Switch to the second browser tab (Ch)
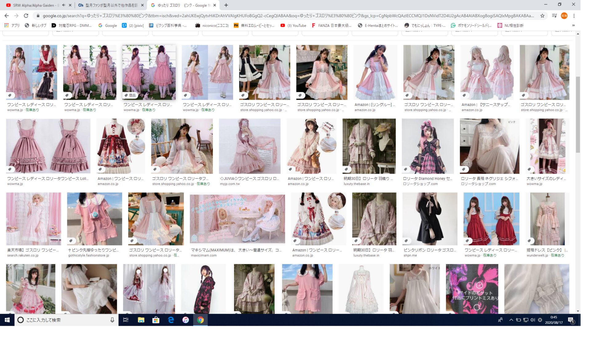The image size is (615, 338). (109, 5)
